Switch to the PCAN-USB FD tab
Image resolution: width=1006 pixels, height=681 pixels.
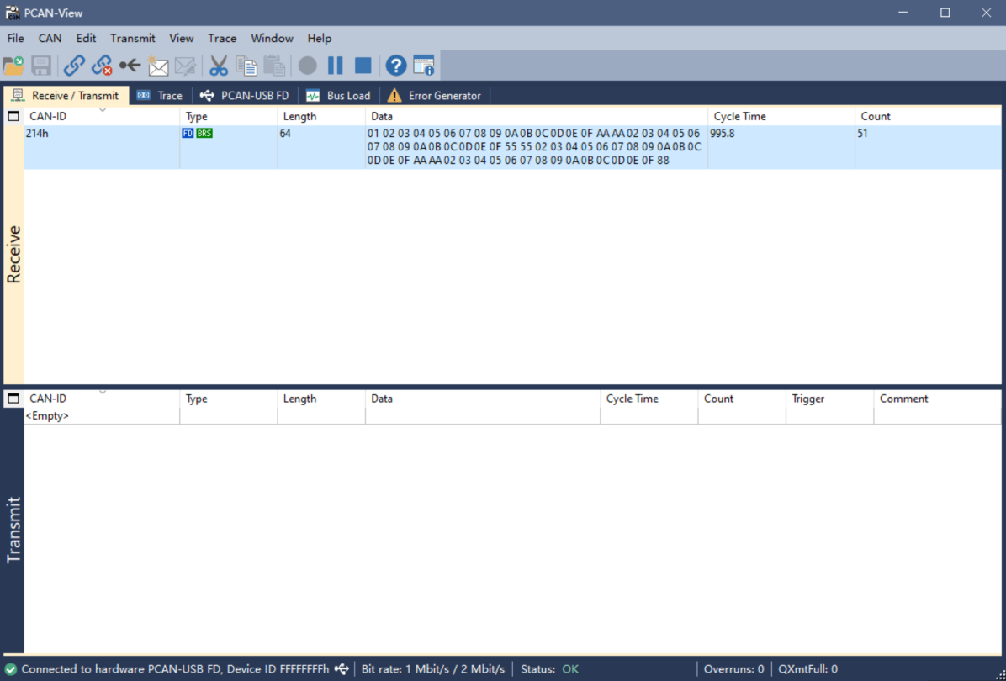click(x=245, y=96)
